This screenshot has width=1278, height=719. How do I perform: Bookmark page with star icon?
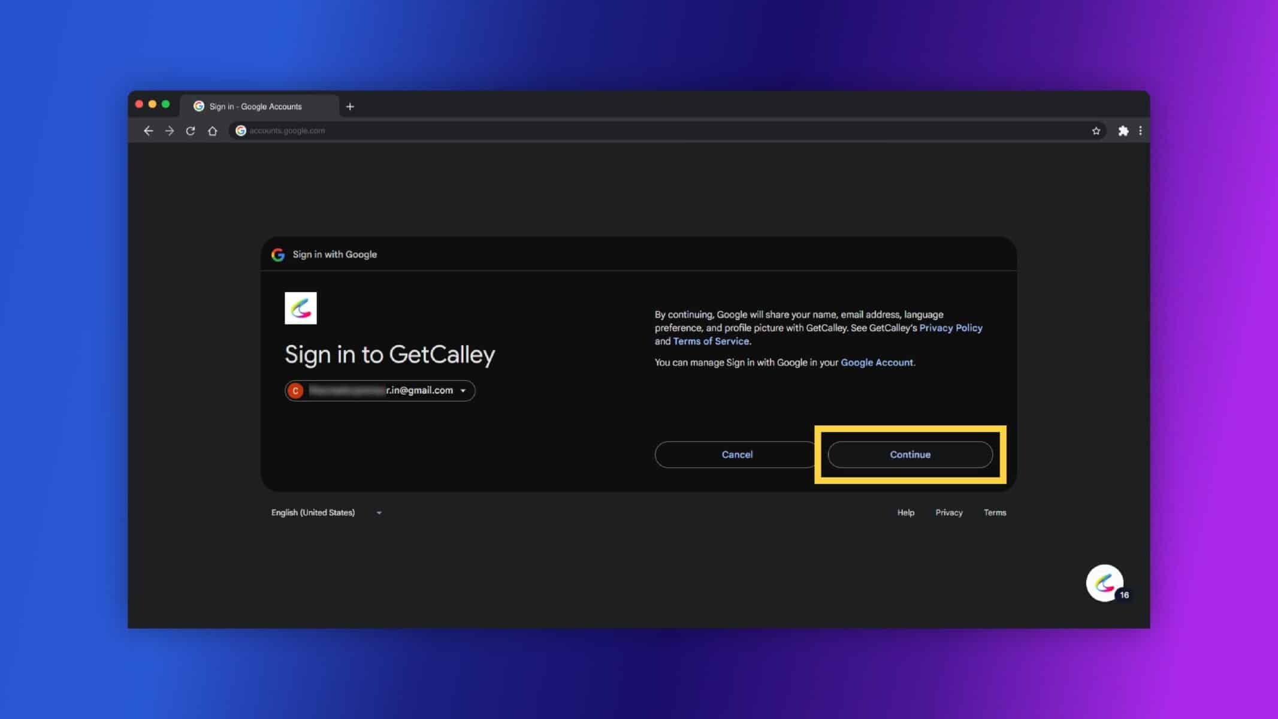1096,131
